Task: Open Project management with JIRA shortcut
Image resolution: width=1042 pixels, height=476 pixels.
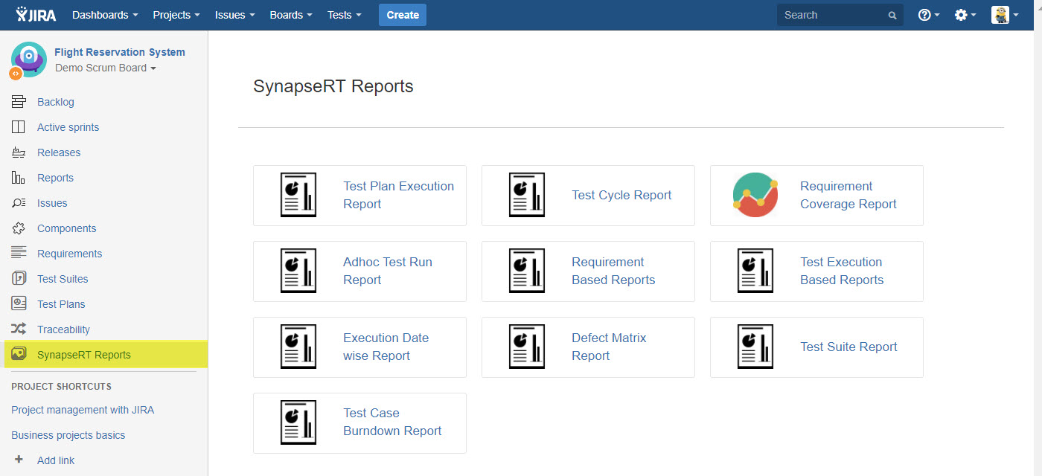Action: (x=83, y=410)
